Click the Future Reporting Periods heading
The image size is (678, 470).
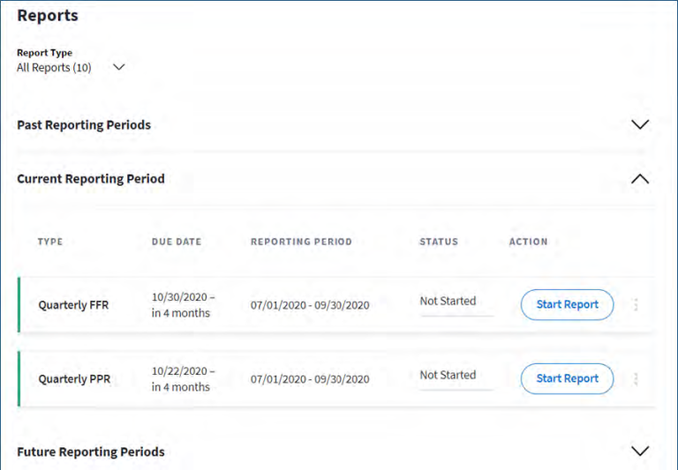91,451
